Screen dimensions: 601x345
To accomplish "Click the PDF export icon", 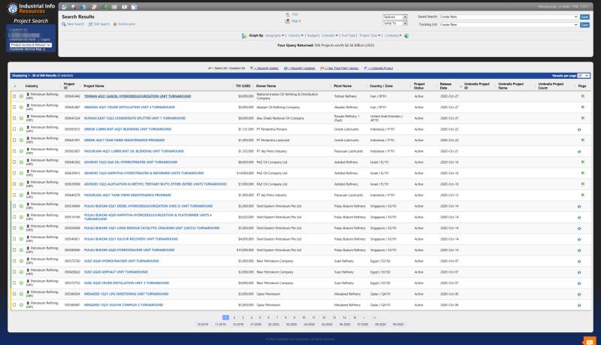I will coord(288,14).
